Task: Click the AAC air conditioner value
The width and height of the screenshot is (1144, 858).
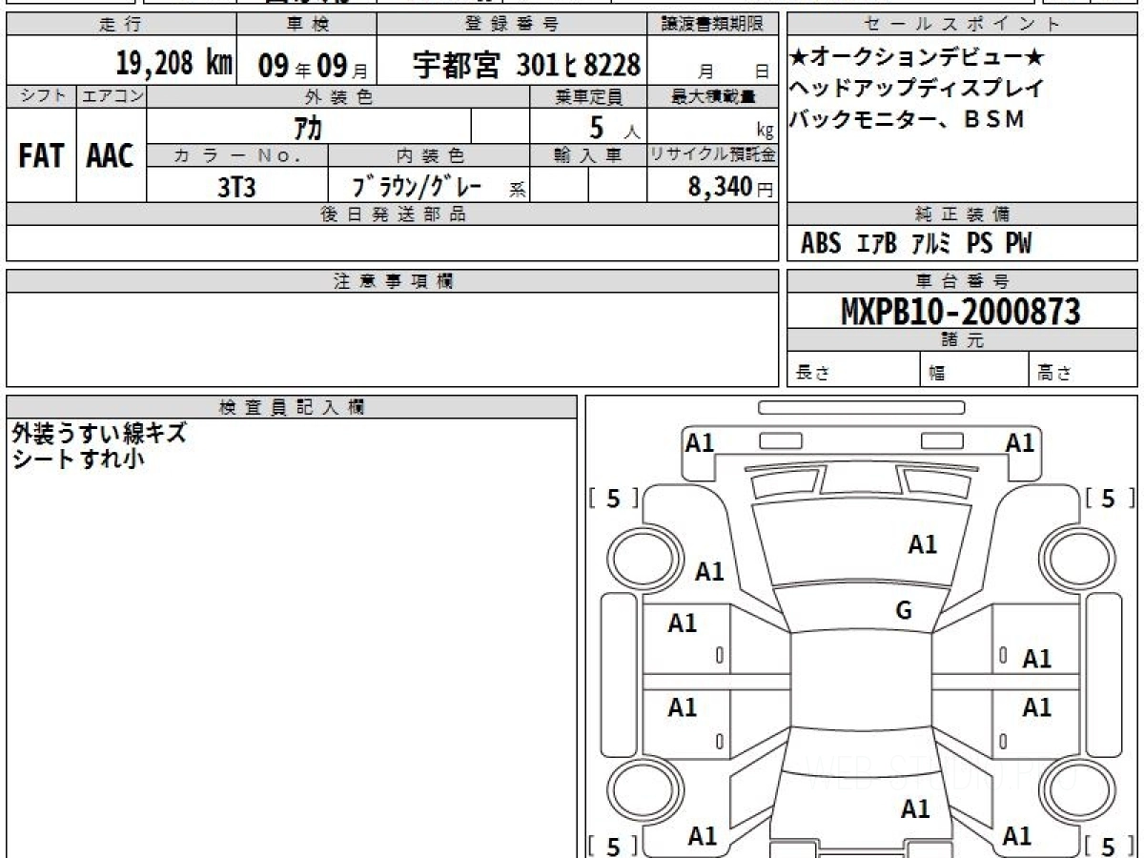Action: 111,156
